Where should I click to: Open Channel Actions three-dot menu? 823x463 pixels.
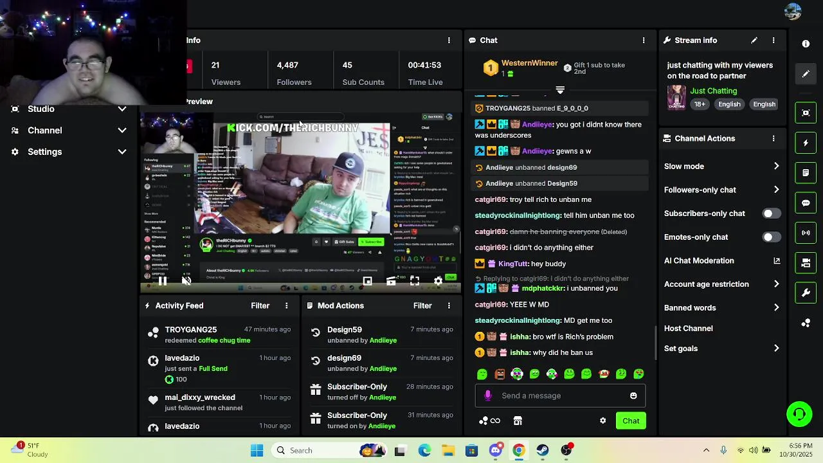point(773,138)
